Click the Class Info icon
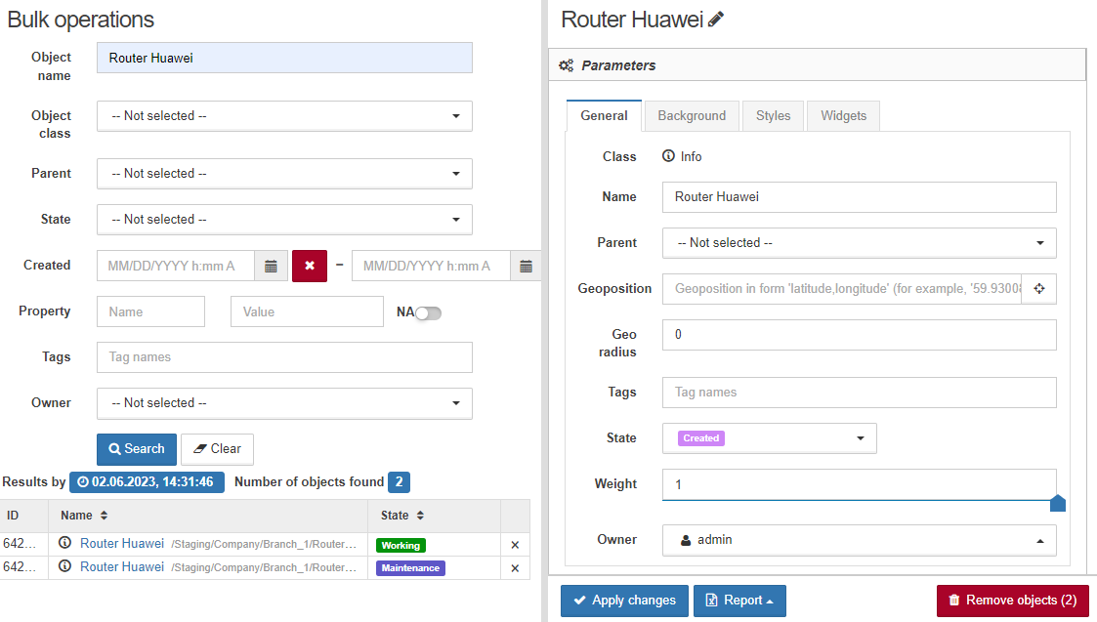1097x622 pixels. click(669, 156)
